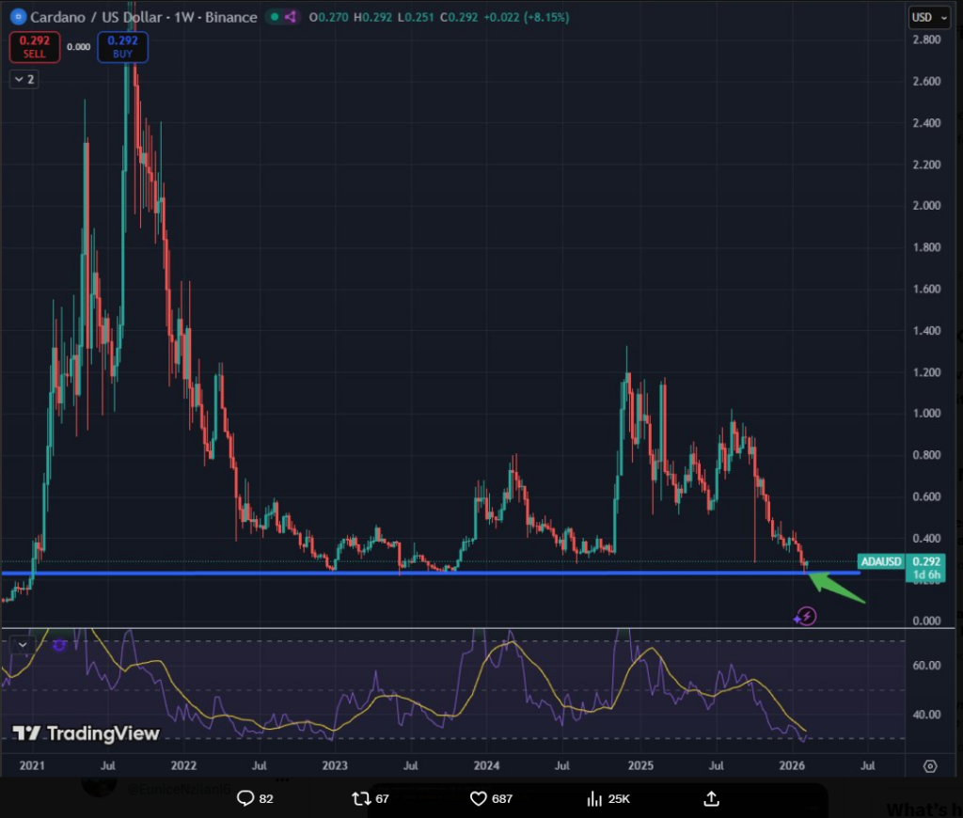Image resolution: width=963 pixels, height=818 pixels.
Task: Click the retweet icon
Action: point(361,798)
